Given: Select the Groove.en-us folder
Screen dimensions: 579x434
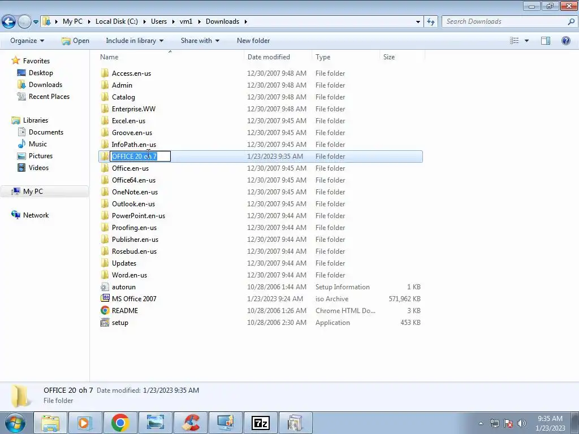Looking at the screenshot, I should tap(132, 132).
